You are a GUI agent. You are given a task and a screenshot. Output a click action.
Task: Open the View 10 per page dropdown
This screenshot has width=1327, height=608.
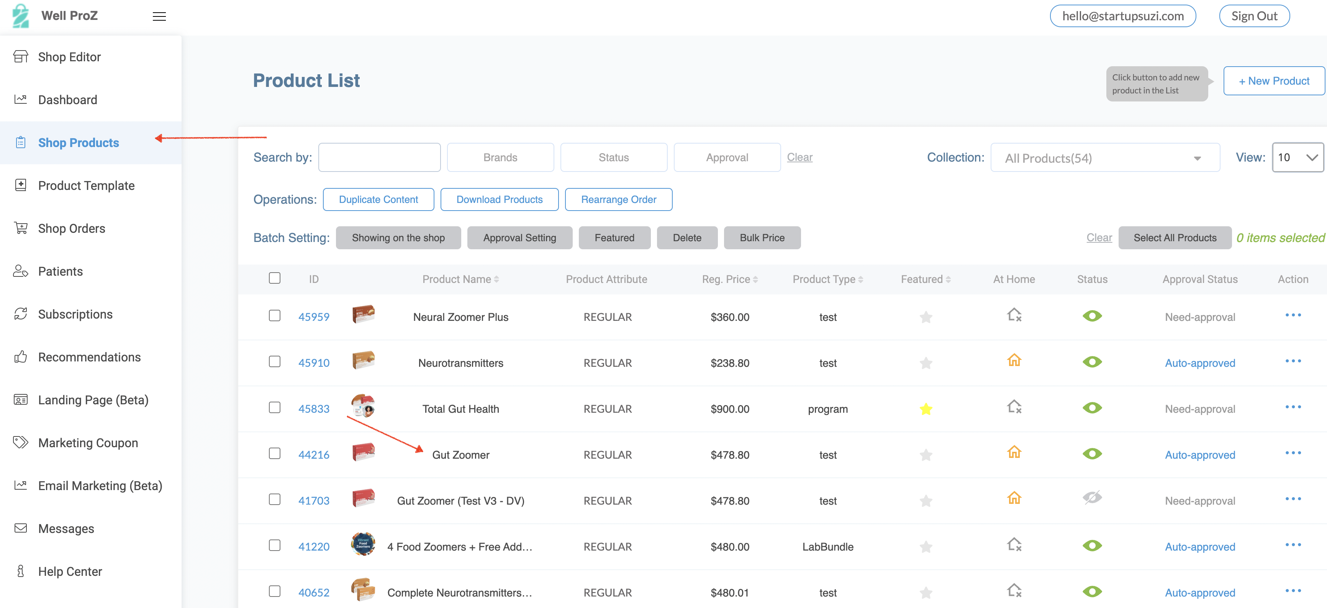pos(1298,157)
